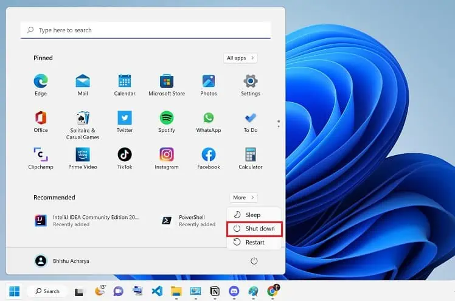Expand More recommended items
This screenshot has height=301, width=455.
(243, 198)
